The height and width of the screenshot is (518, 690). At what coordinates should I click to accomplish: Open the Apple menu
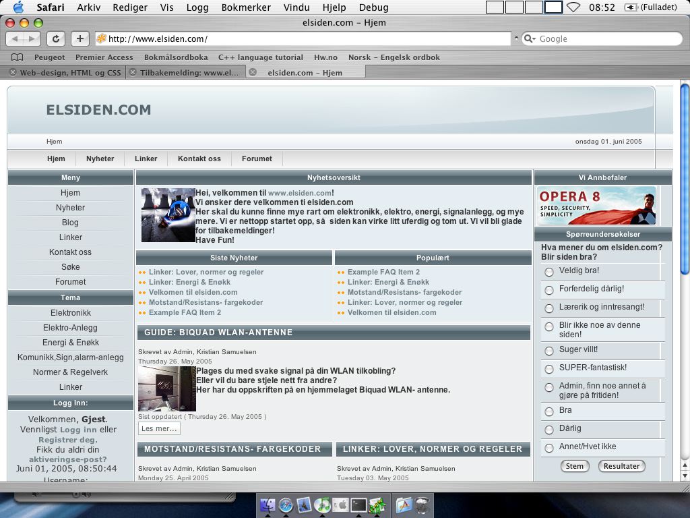tap(18, 7)
